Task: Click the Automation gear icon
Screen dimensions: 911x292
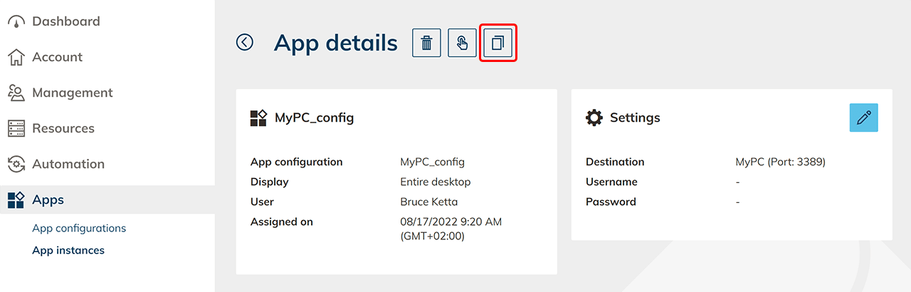Action: click(16, 164)
